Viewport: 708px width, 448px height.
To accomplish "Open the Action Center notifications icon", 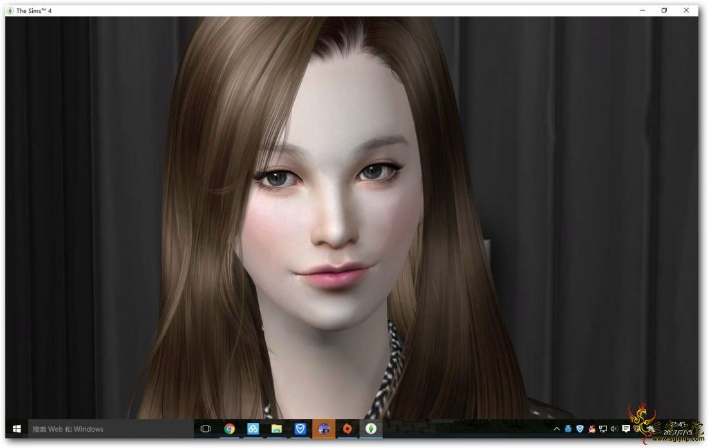I will [626, 429].
